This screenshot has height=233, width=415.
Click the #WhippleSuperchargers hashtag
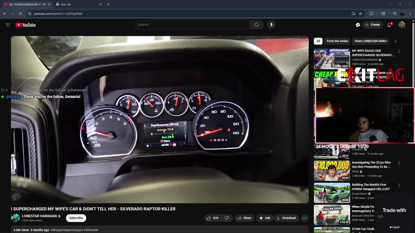coord(66,230)
